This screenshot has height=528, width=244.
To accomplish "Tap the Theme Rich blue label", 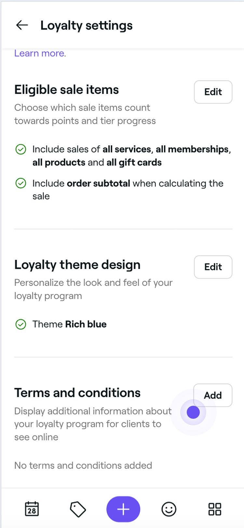I will [x=69, y=324].
